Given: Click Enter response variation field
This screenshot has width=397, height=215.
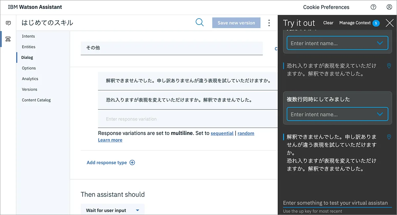Looking at the screenshot, I should click(188, 119).
